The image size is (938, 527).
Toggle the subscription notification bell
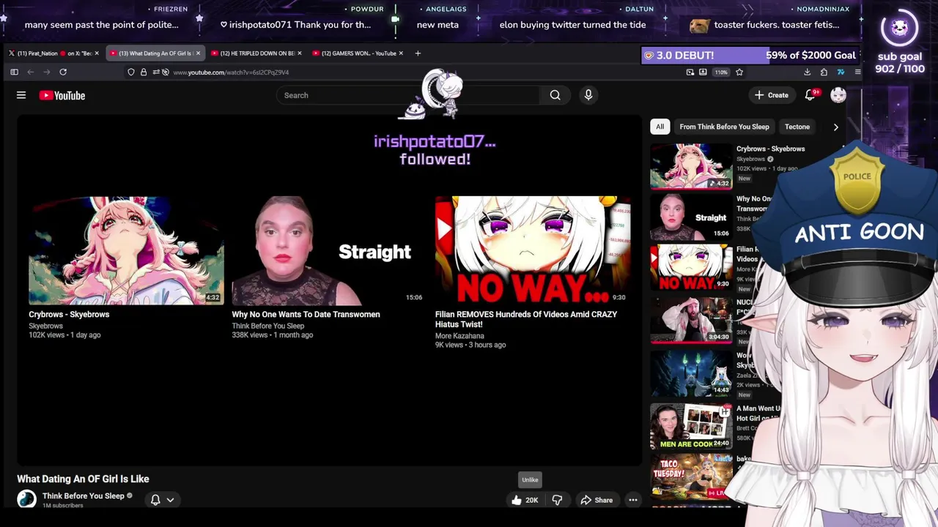tap(155, 500)
